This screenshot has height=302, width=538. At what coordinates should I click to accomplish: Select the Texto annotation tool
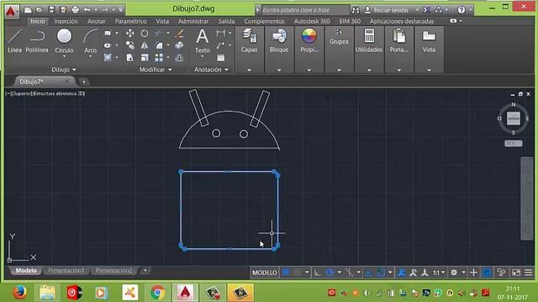[x=203, y=41]
